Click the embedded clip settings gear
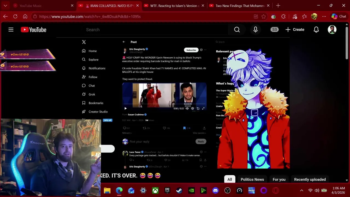The height and width of the screenshot is (197, 350). (x=192, y=109)
